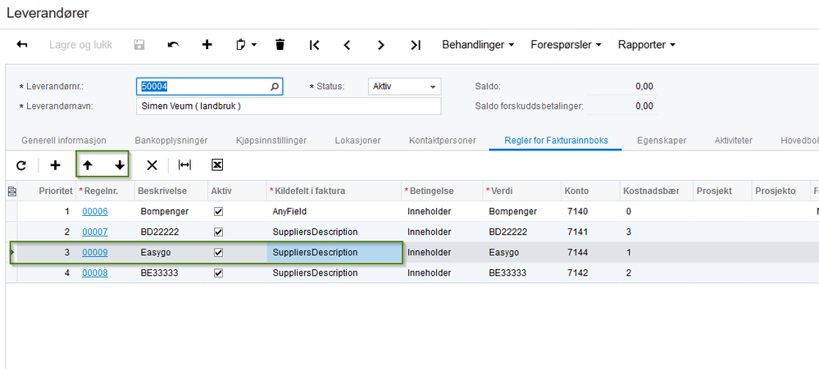
Task: Select Regler for Fakturainnboks tab
Action: coord(556,140)
